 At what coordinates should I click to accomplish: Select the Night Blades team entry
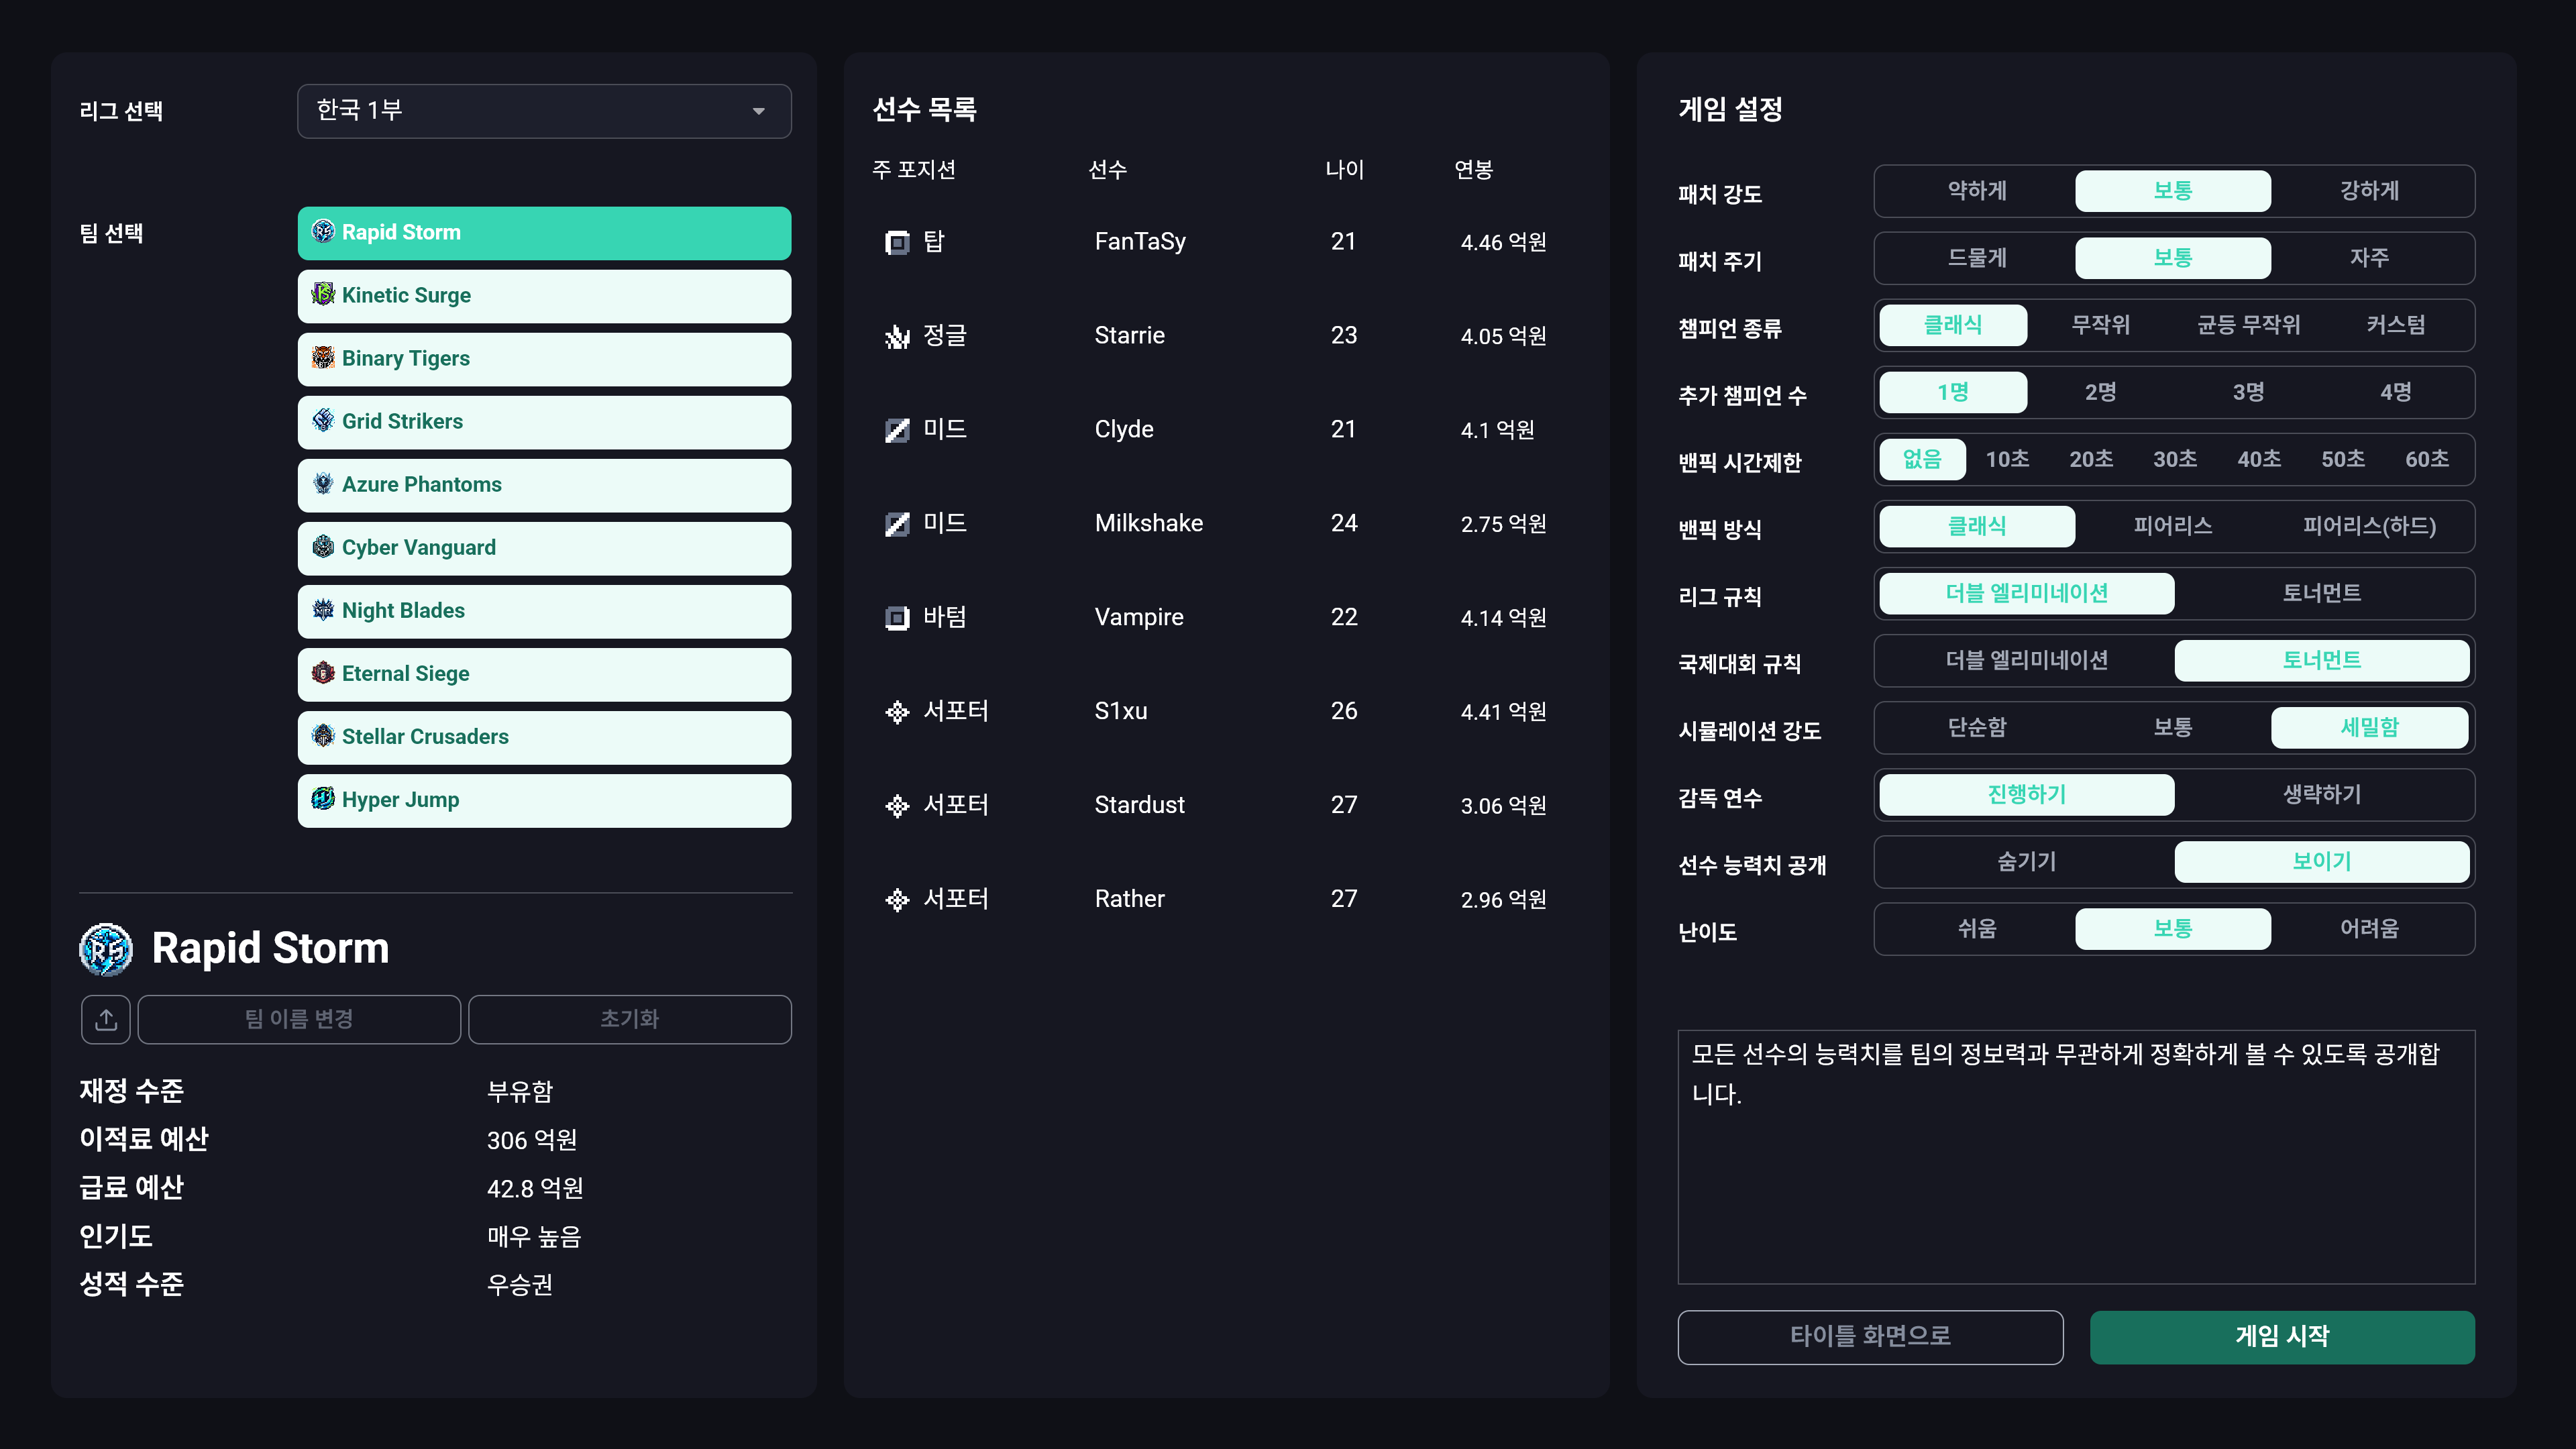(x=543, y=610)
